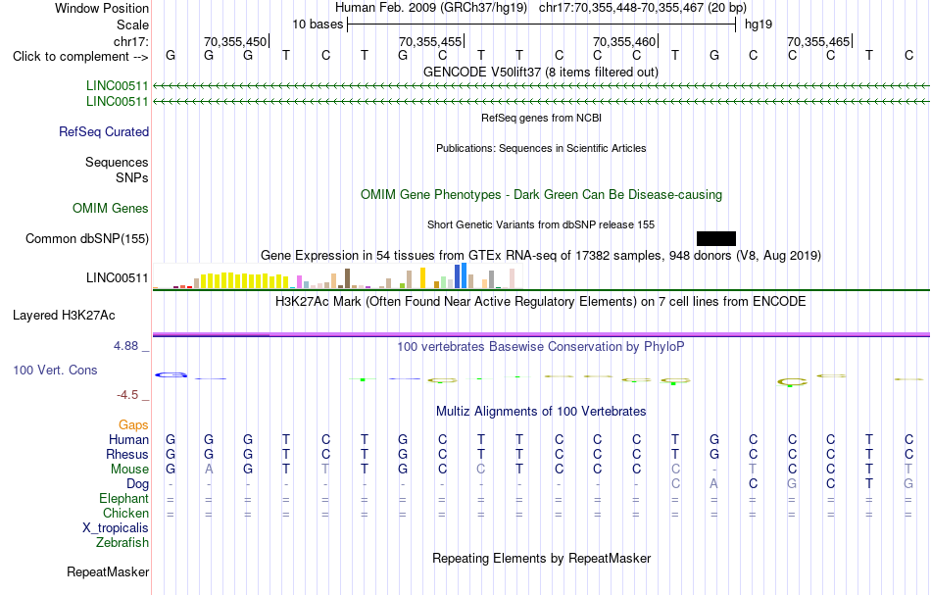Open '100 vertebrates Basewise Conservation by PhyloP' title
931x595 pixels.
click(541, 346)
